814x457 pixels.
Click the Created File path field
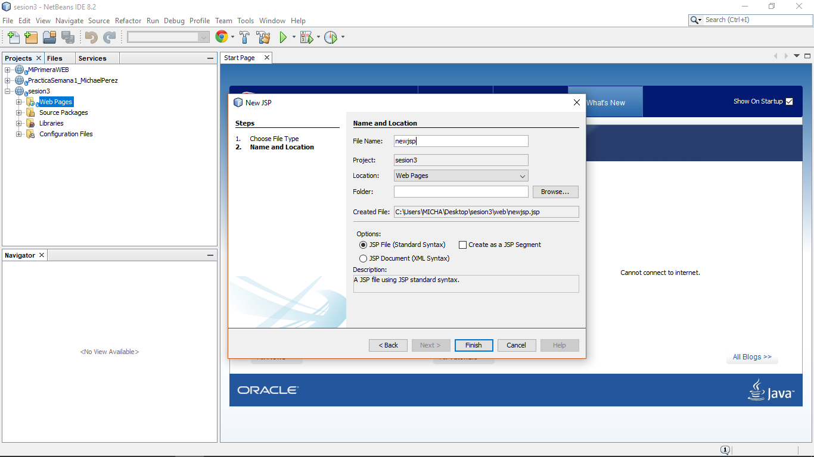[x=486, y=212]
